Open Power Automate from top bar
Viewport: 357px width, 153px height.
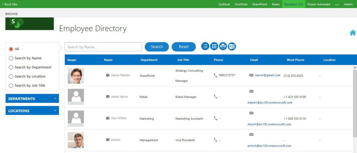click(x=319, y=4)
